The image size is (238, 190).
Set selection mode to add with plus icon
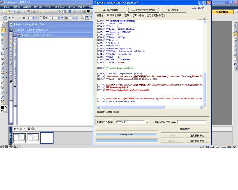click(9, 18)
